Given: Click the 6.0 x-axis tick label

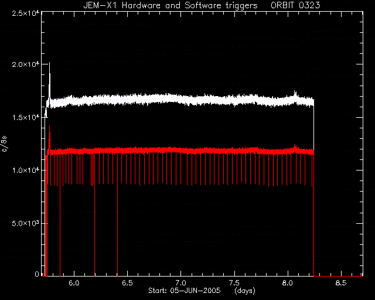Looking at the screenshot, I should (74, 283).
